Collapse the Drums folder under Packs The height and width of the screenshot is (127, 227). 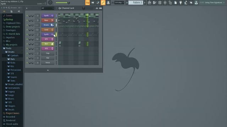[x=11, y=52]
